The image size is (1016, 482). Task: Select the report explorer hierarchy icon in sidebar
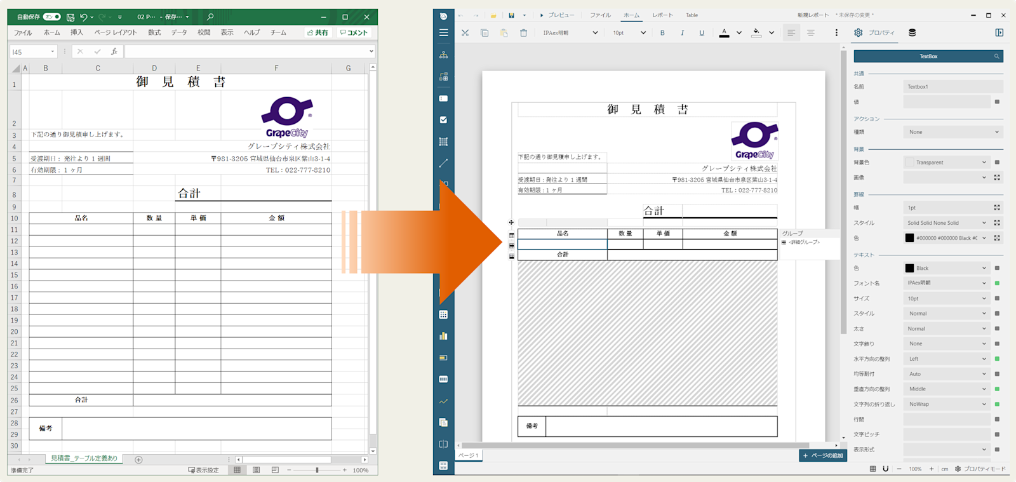click(x=443, y=55)
